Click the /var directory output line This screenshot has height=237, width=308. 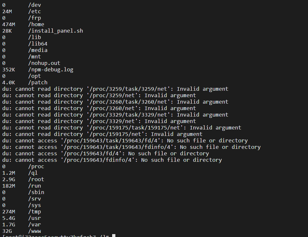(22, 224)
